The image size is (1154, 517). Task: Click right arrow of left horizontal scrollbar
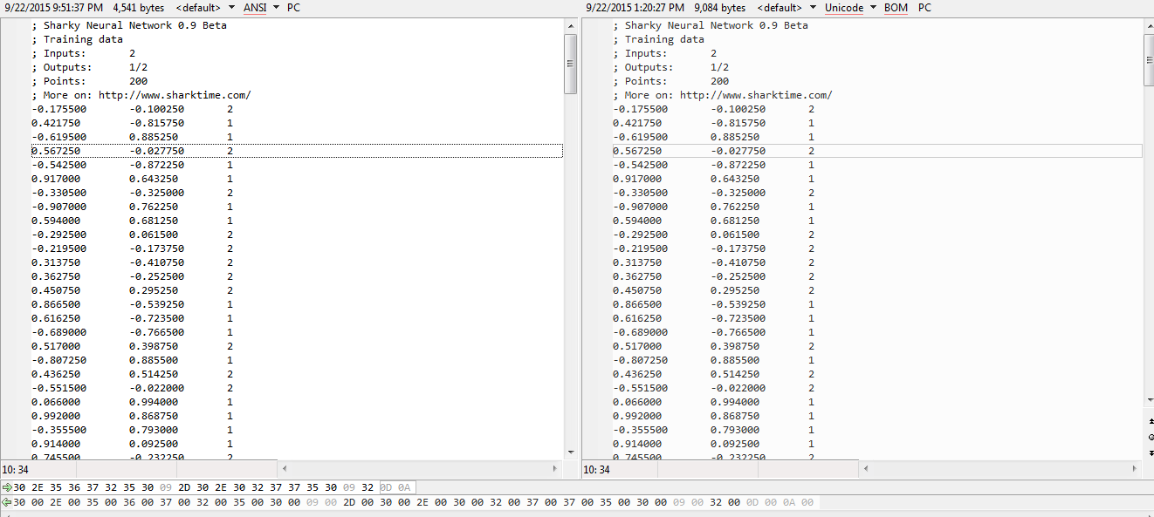[556, 469]
